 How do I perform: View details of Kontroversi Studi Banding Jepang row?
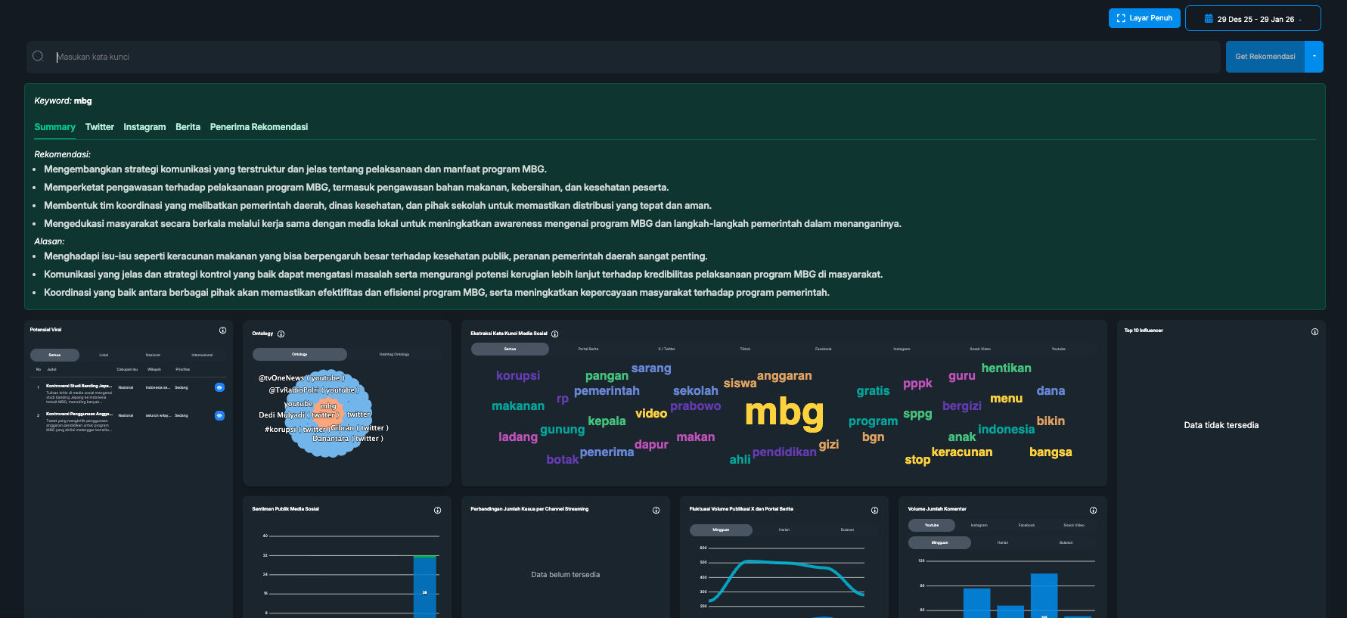(219, 387)
